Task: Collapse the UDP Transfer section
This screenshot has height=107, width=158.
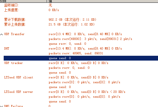Action: [x=1, y=35]
